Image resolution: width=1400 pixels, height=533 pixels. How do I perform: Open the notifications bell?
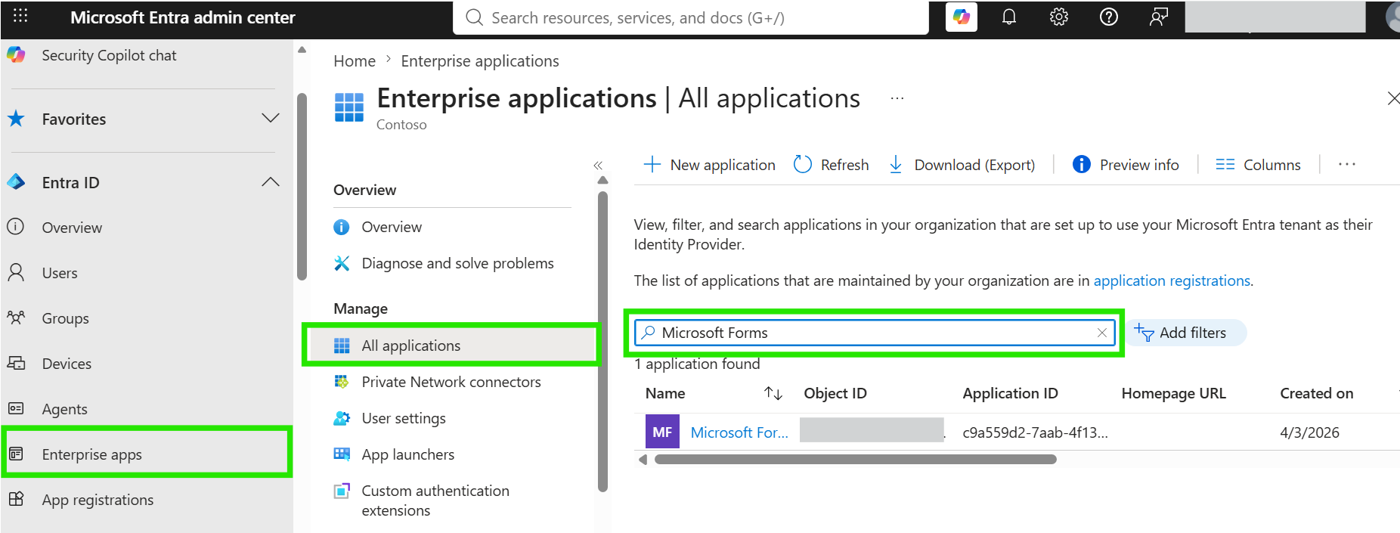[x=1009, y=17]
